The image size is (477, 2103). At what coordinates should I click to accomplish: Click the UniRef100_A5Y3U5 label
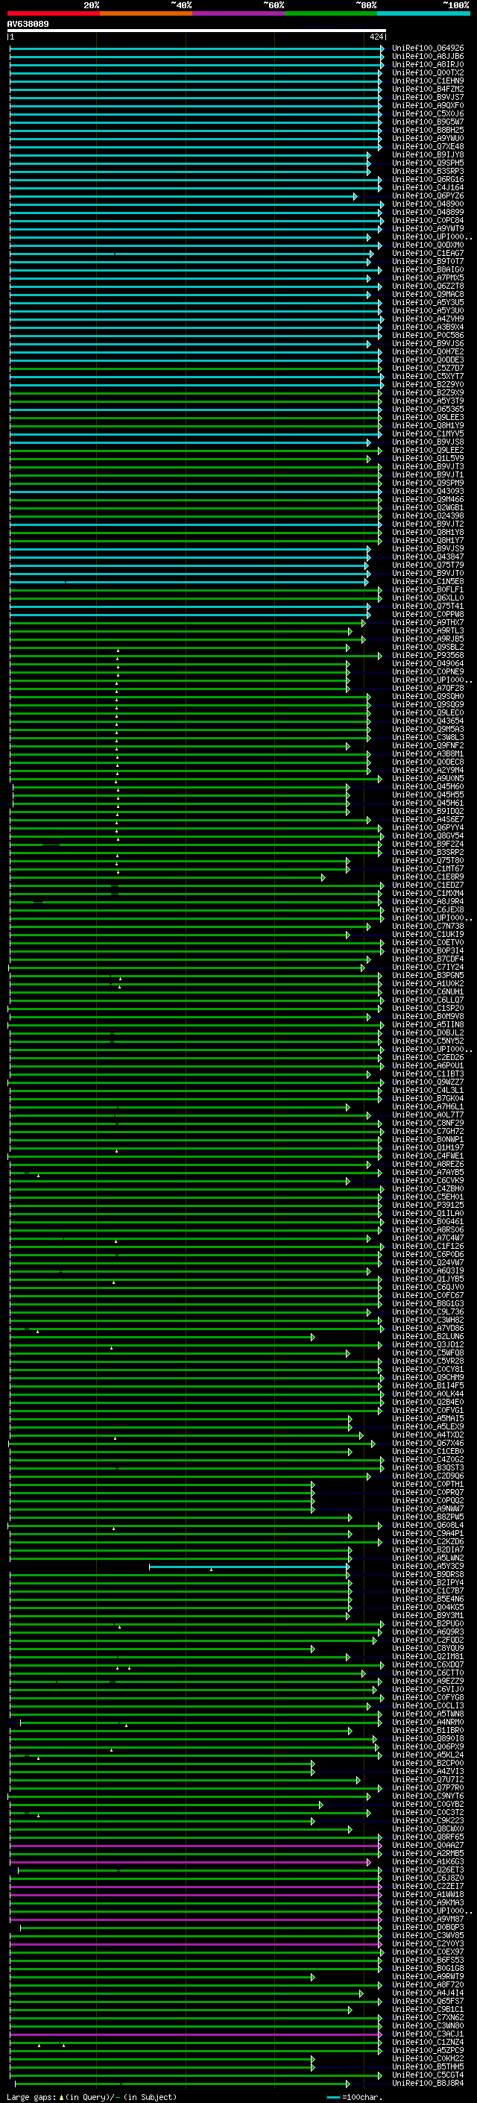point(427,303)
